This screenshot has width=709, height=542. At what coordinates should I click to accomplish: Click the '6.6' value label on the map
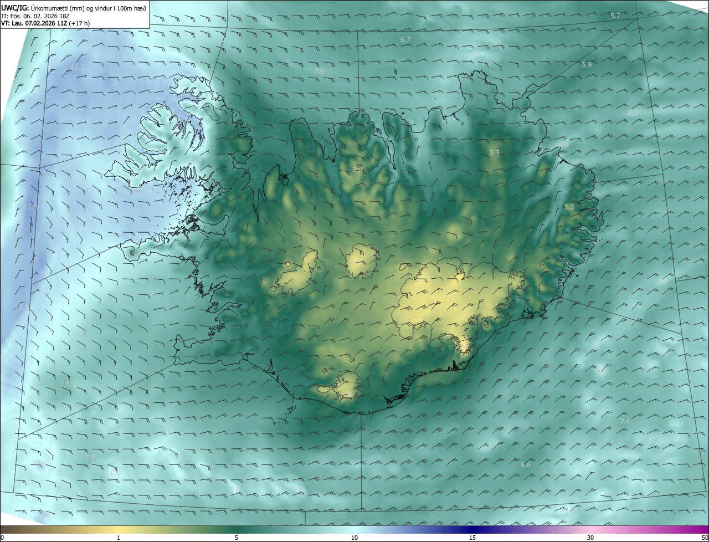point(526,465)
